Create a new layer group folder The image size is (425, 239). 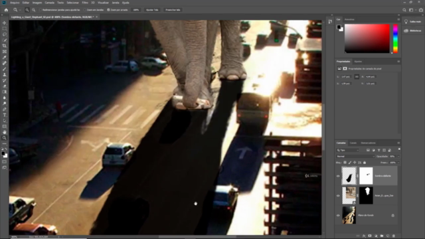tap(382, 236)
